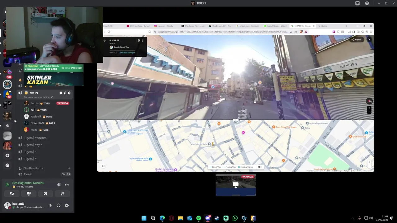Add channel to Ses Kanalları category
The width and height of the screenshot is (397, 223).
[x=69, y=168]
